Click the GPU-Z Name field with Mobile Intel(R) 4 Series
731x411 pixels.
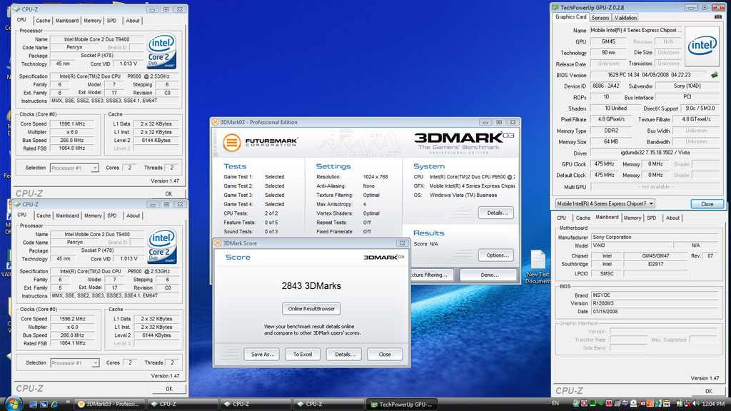pos(636,30)
